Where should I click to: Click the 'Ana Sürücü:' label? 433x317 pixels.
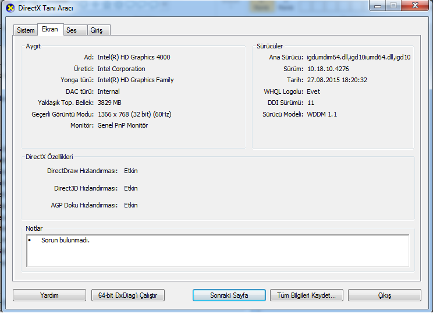(x=286, y=57)
